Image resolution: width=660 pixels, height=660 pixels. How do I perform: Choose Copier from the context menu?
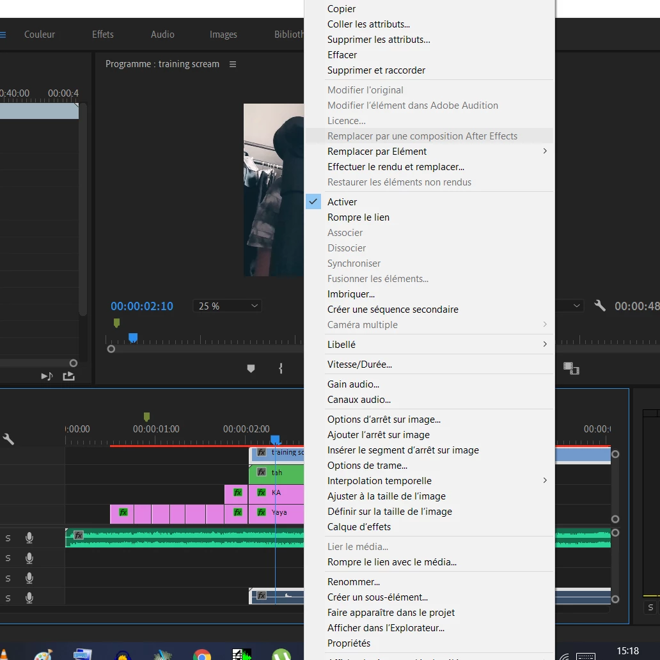(342, 9)
